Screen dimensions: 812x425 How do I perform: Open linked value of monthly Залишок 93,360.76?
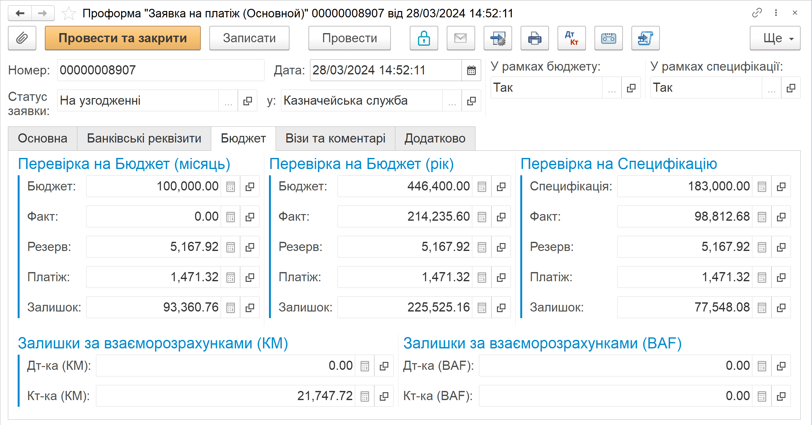[250, 307]
